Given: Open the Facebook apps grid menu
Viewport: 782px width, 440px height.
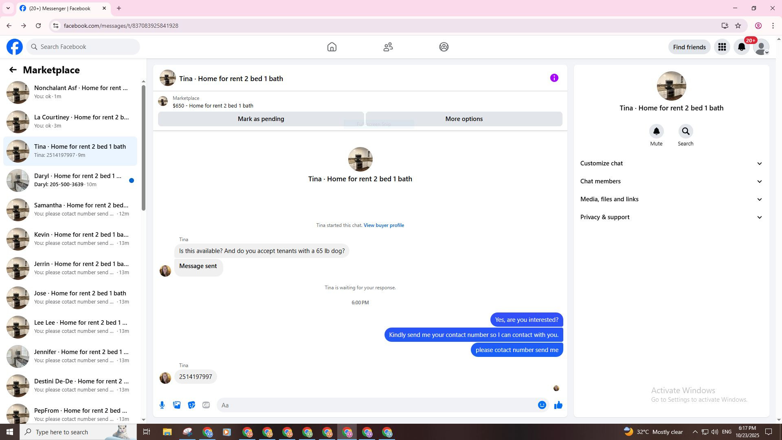Looking at the screenshot, I should 722,47.
